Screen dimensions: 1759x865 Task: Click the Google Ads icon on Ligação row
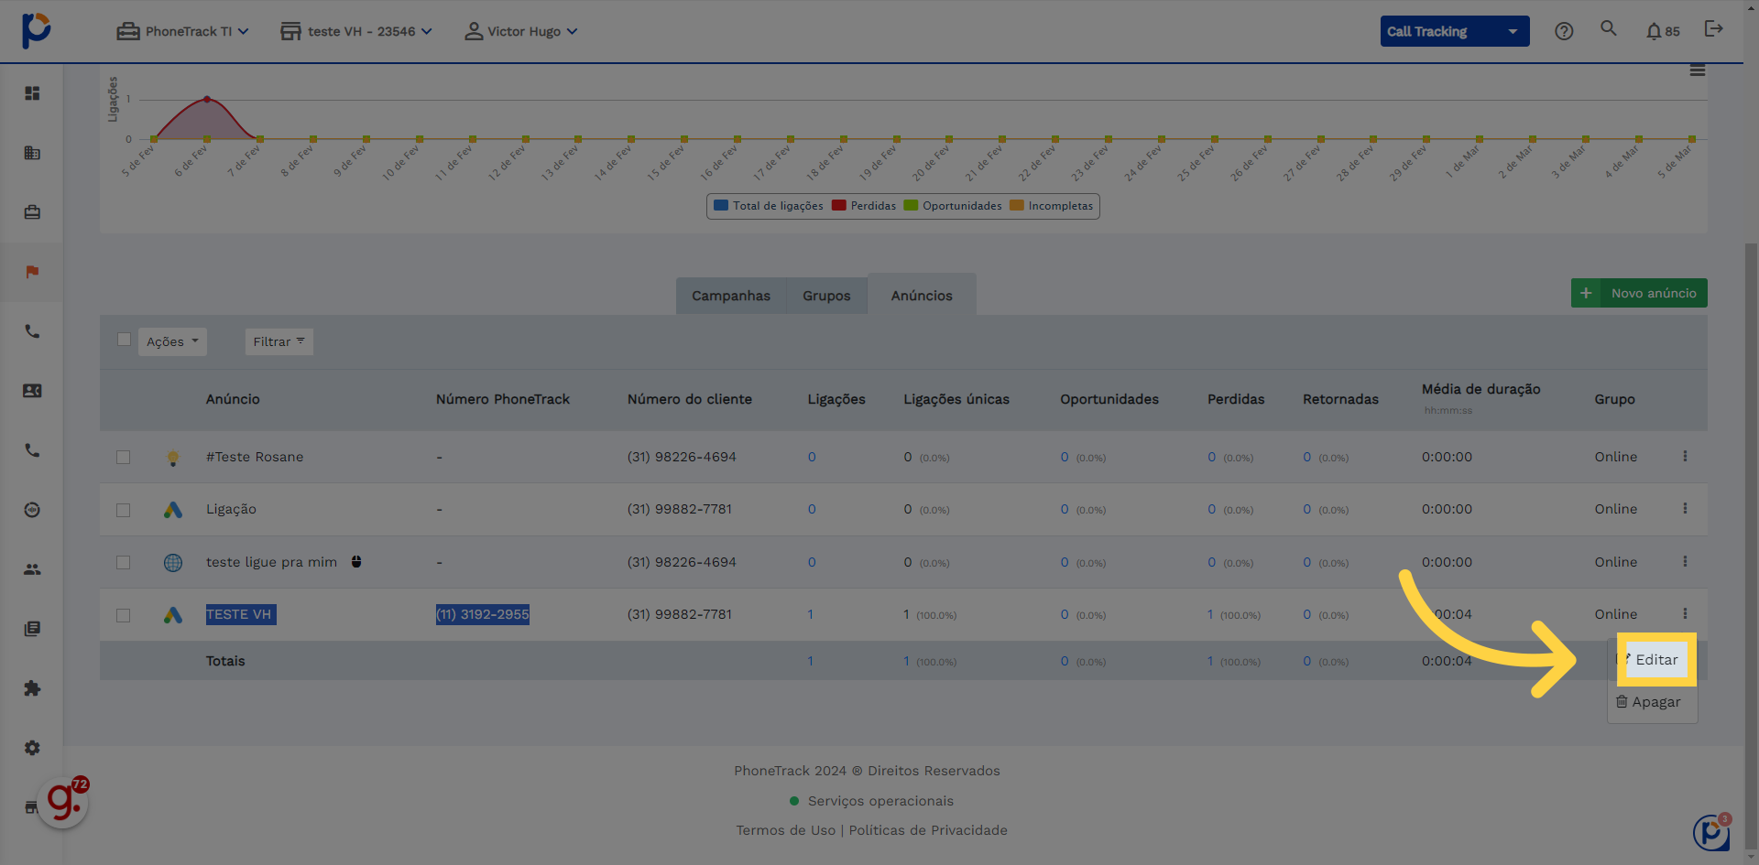tap(173, 510)
